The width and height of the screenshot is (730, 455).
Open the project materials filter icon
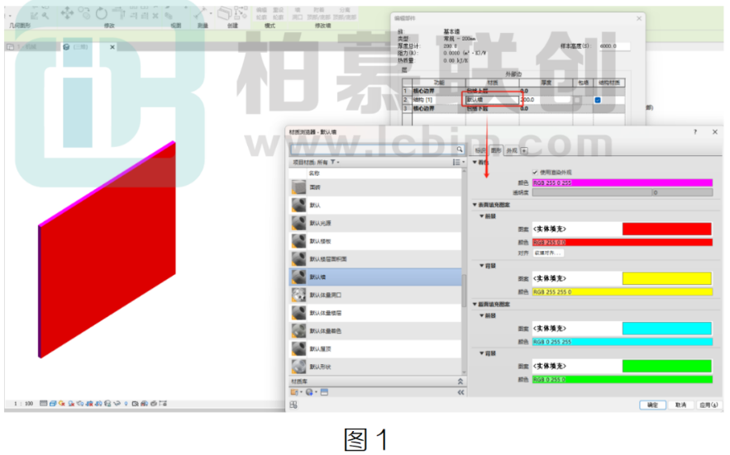[333, 162]
